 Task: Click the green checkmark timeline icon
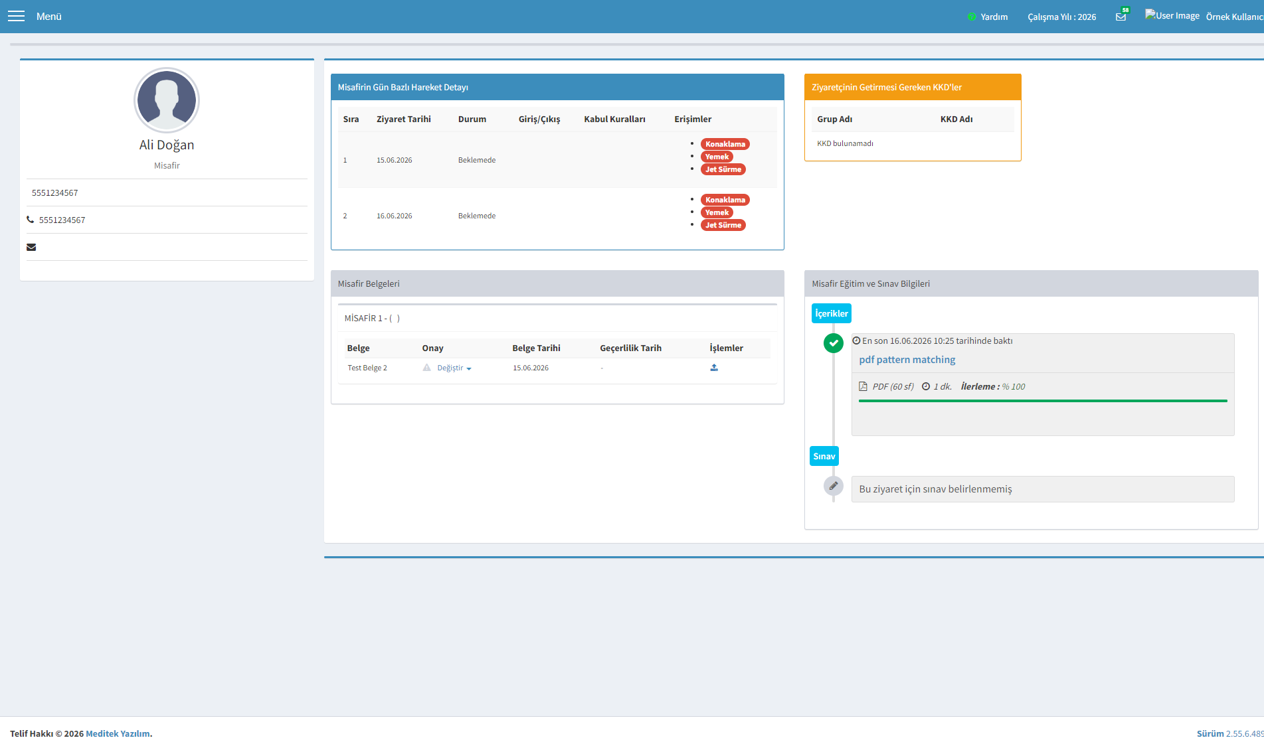coord(834,343)
